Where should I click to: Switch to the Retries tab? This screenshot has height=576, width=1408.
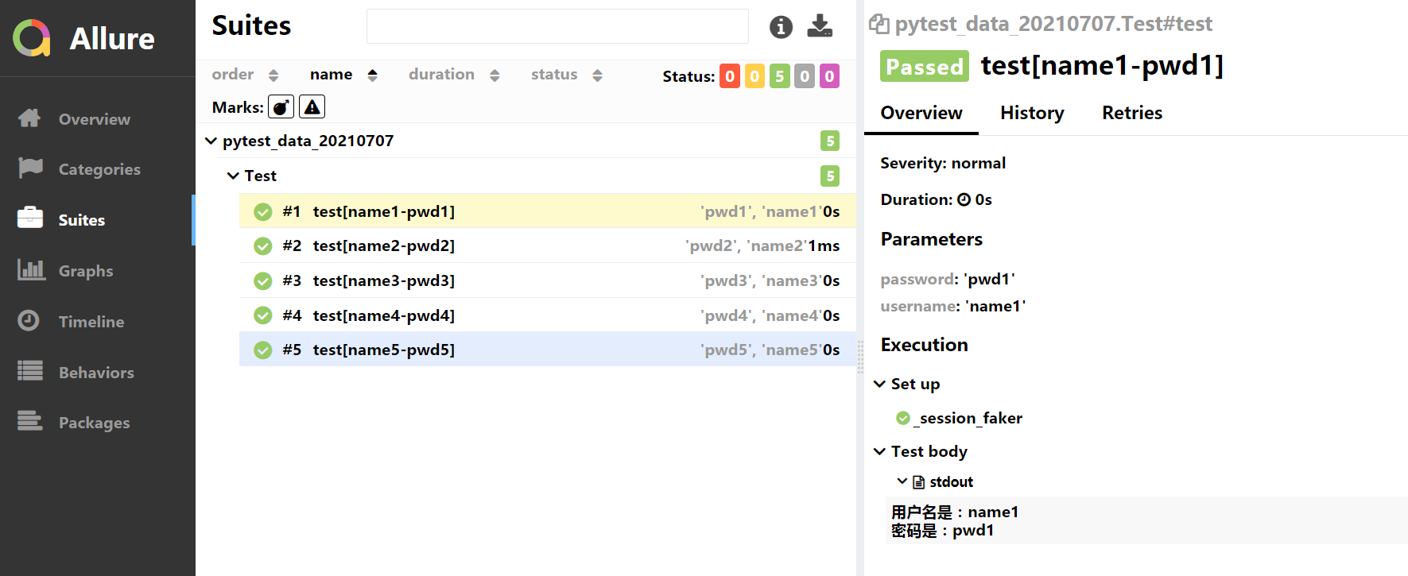pyautogui.click(x=1132, y=113)
